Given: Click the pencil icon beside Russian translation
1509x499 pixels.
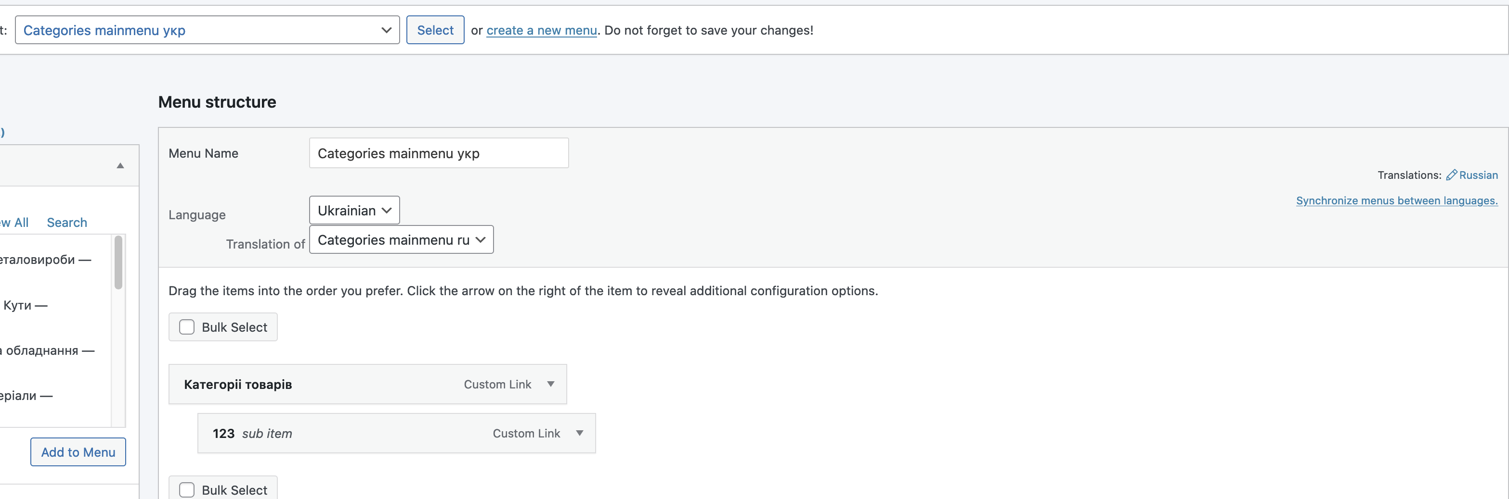Looking at the screenshot, I should 1451,175.
